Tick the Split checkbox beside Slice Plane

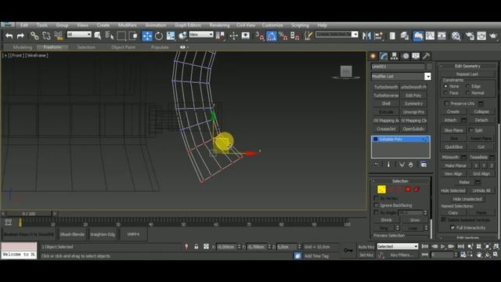(471, 130)
